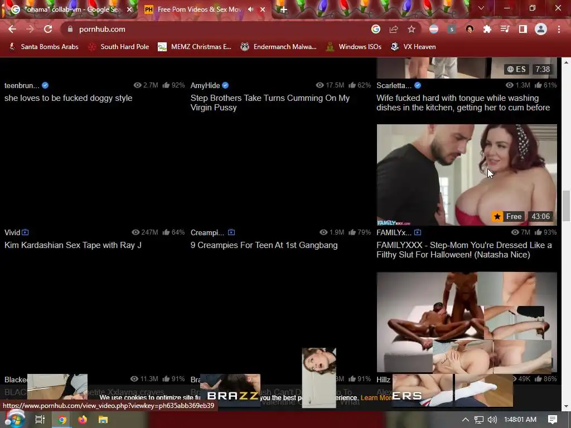Click the page scrollbar down arrow

tap(567, 406)
